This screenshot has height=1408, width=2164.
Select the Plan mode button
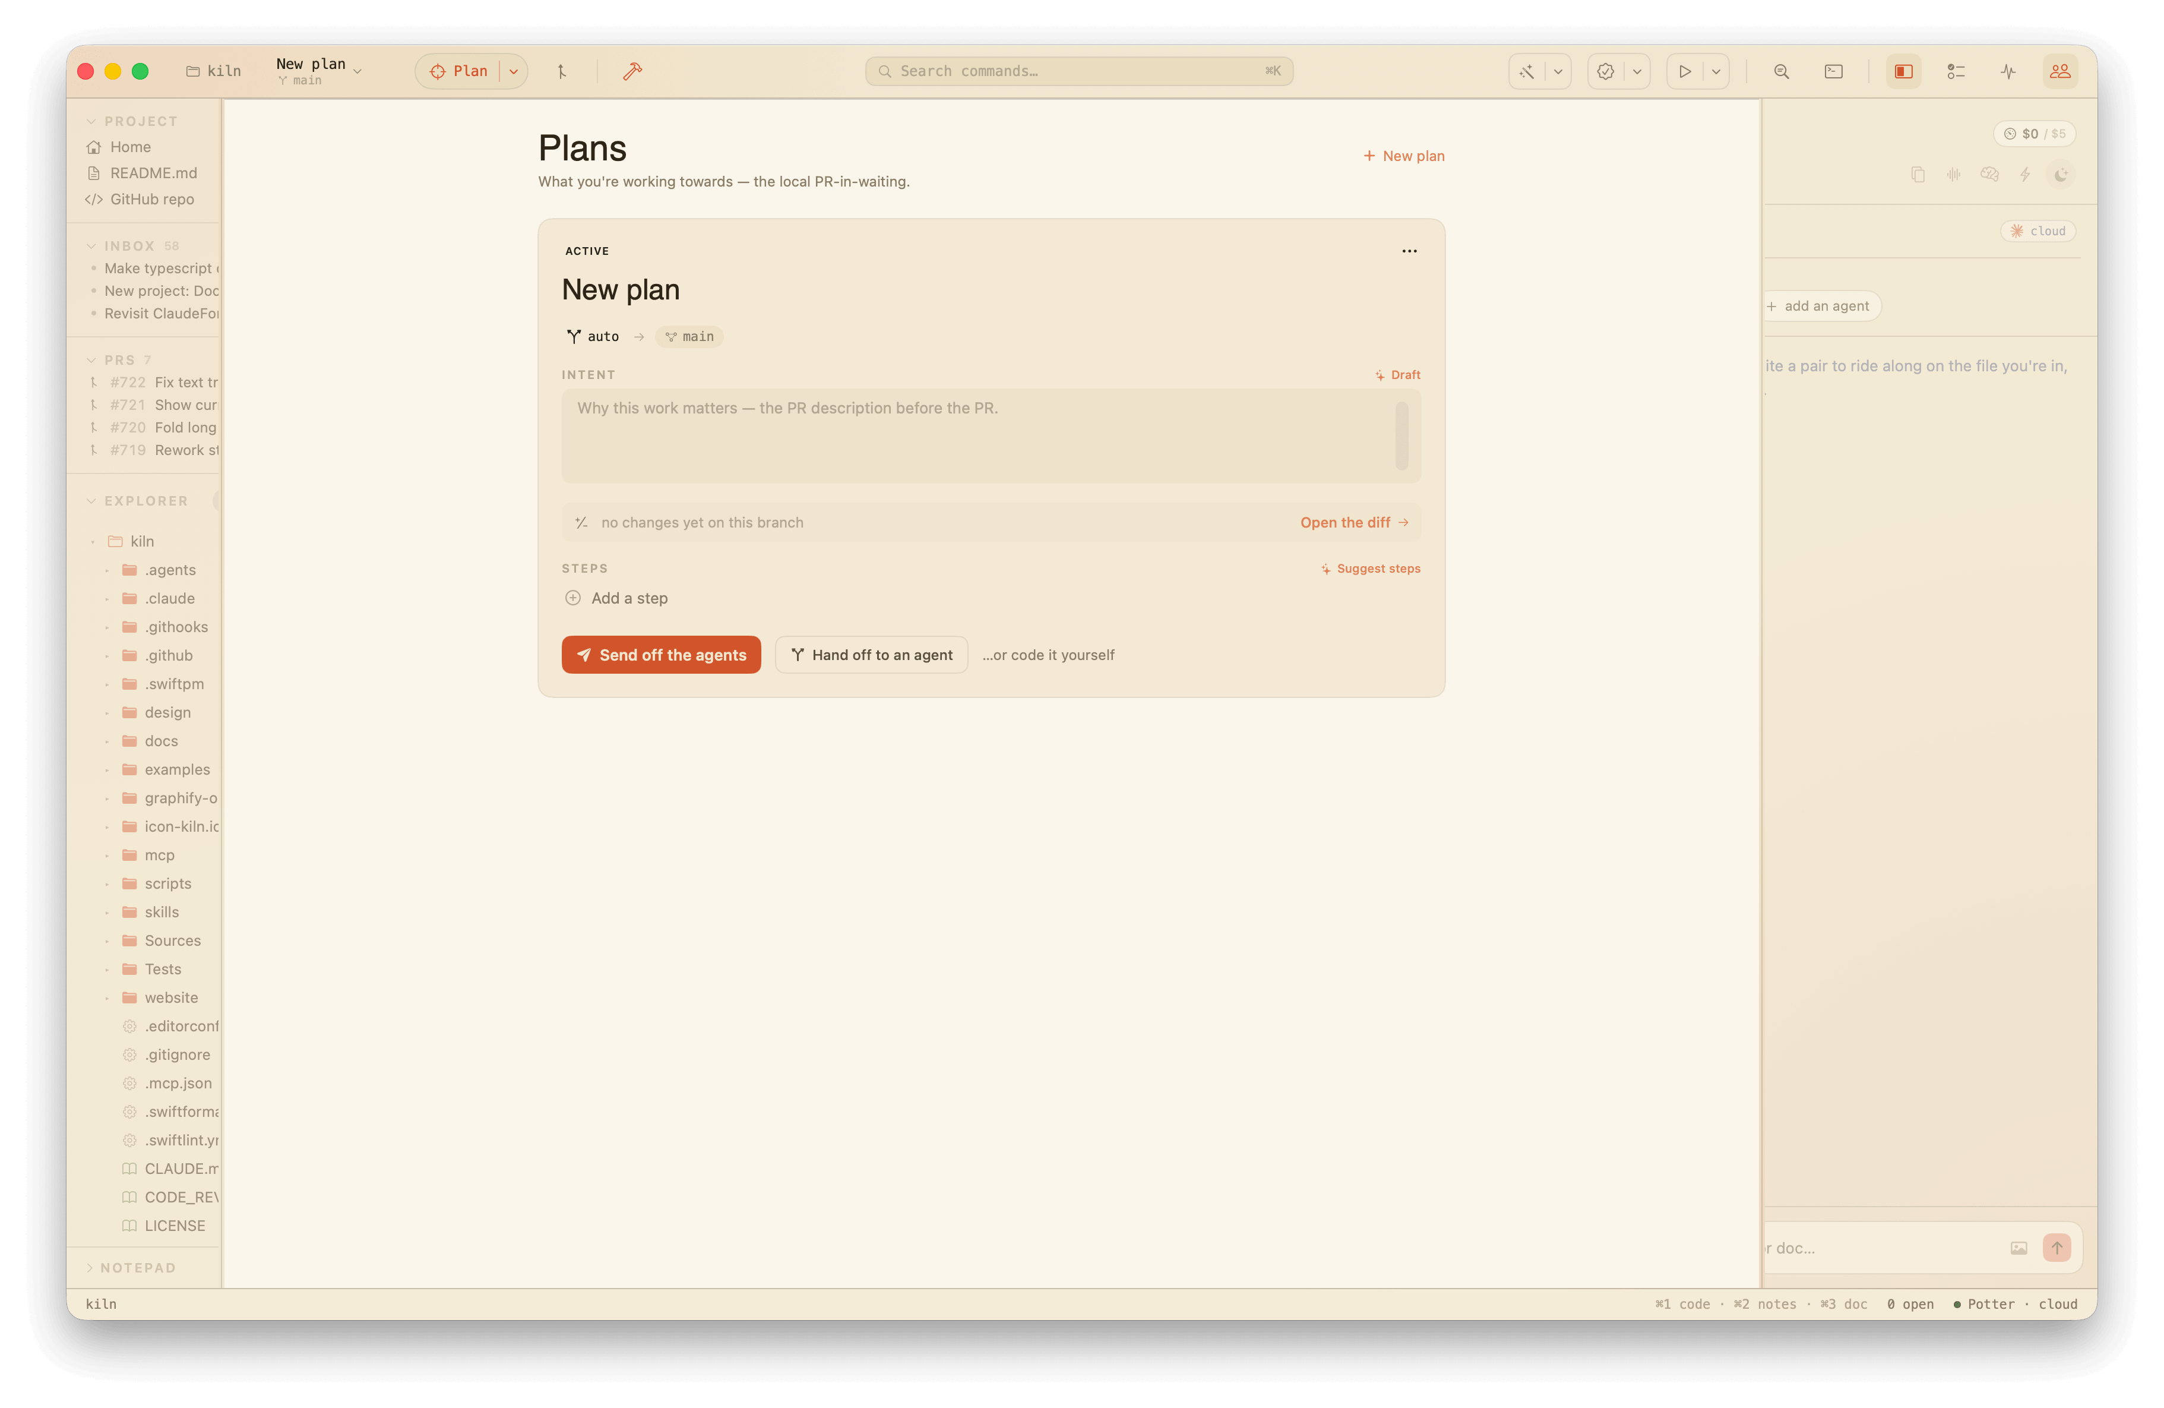[460, 71]
